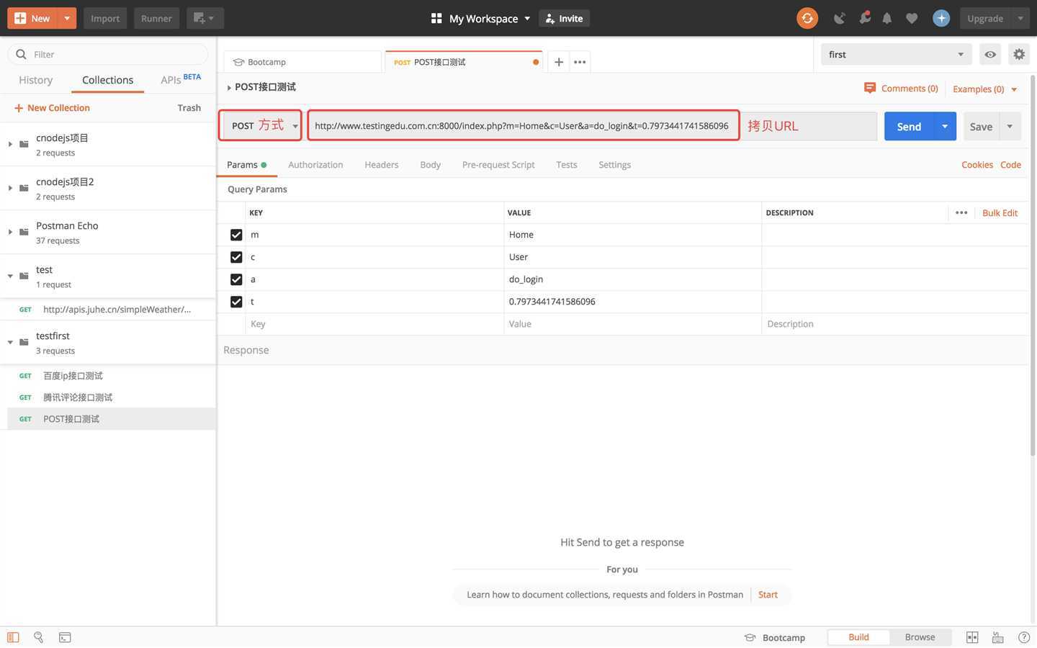This screenshot has height=648, width=1037.
Task: Click the New Collection link
Action: pos(52,108)
